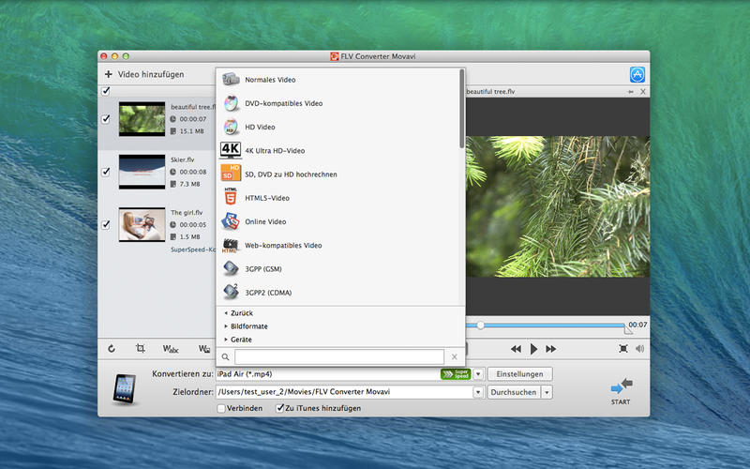Click the volume speaker icon
The height and width of the screenshot is (469, 750).
point(640,349)
